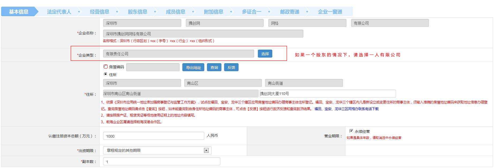494x168 pixels.
Task: Click the 选择 button for 企业类型
Action: 265,54
